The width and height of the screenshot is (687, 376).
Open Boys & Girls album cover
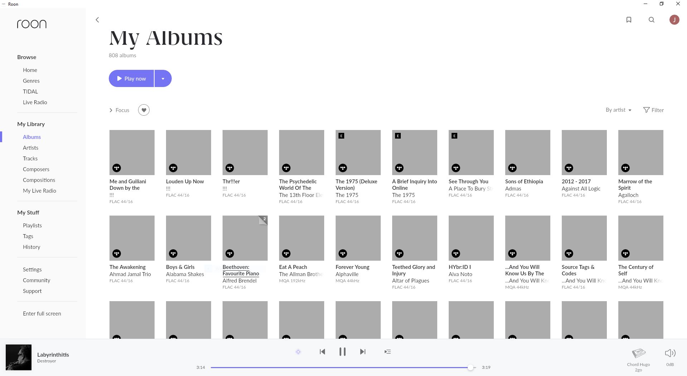tap(189, 238)
